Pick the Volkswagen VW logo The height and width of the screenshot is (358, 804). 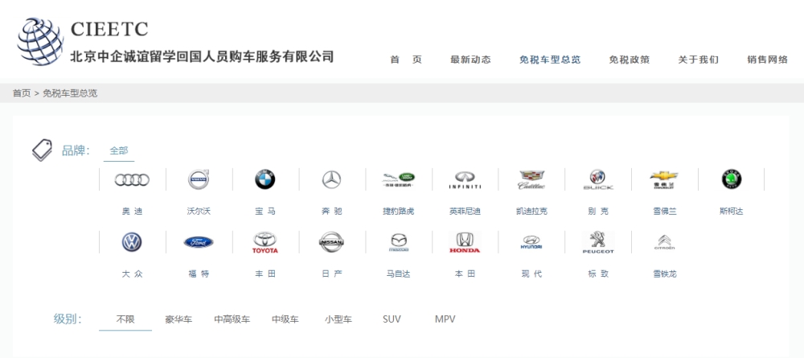[132, 242]
